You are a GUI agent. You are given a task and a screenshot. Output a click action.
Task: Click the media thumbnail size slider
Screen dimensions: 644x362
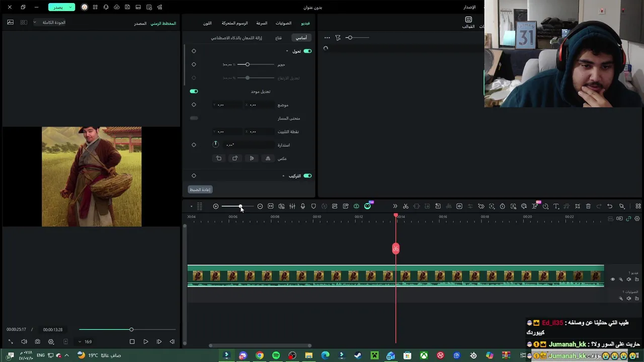click(x=357, y=38)
